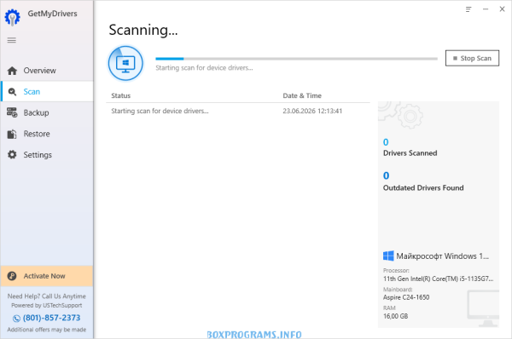Viewport: 512px width, 339px height.
Task: Click the Drivers Scanned count
Action: point(386,142)
